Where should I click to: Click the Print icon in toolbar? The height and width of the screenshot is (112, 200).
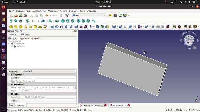click(26, 15)
